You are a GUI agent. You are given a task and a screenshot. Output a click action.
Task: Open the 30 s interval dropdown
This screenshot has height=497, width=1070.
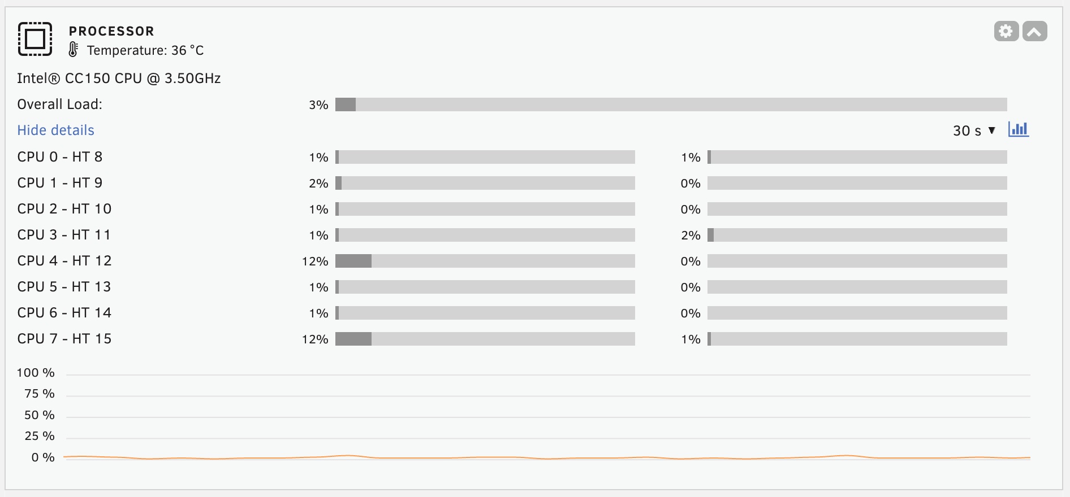coord(973,130)
